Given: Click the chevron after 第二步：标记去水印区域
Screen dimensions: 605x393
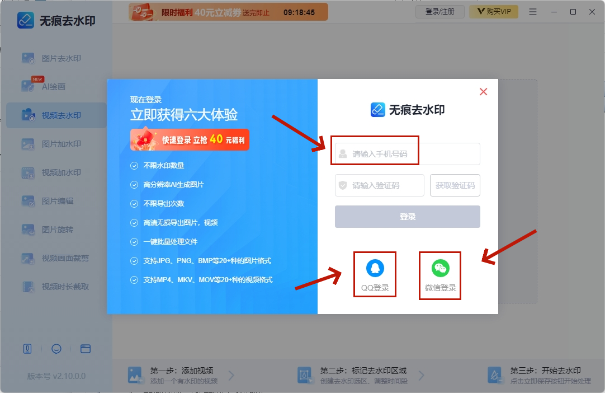Looking at the screenshot, I should point(421,375).
